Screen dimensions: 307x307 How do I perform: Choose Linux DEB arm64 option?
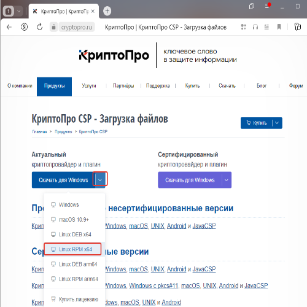pyautogui.click(x=75, y=264)
